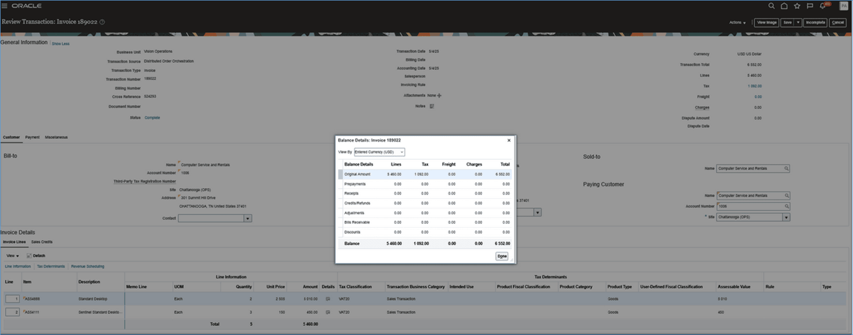Switch to the Miscellaneous tab
853x335 pixels.
click(56, 137)
